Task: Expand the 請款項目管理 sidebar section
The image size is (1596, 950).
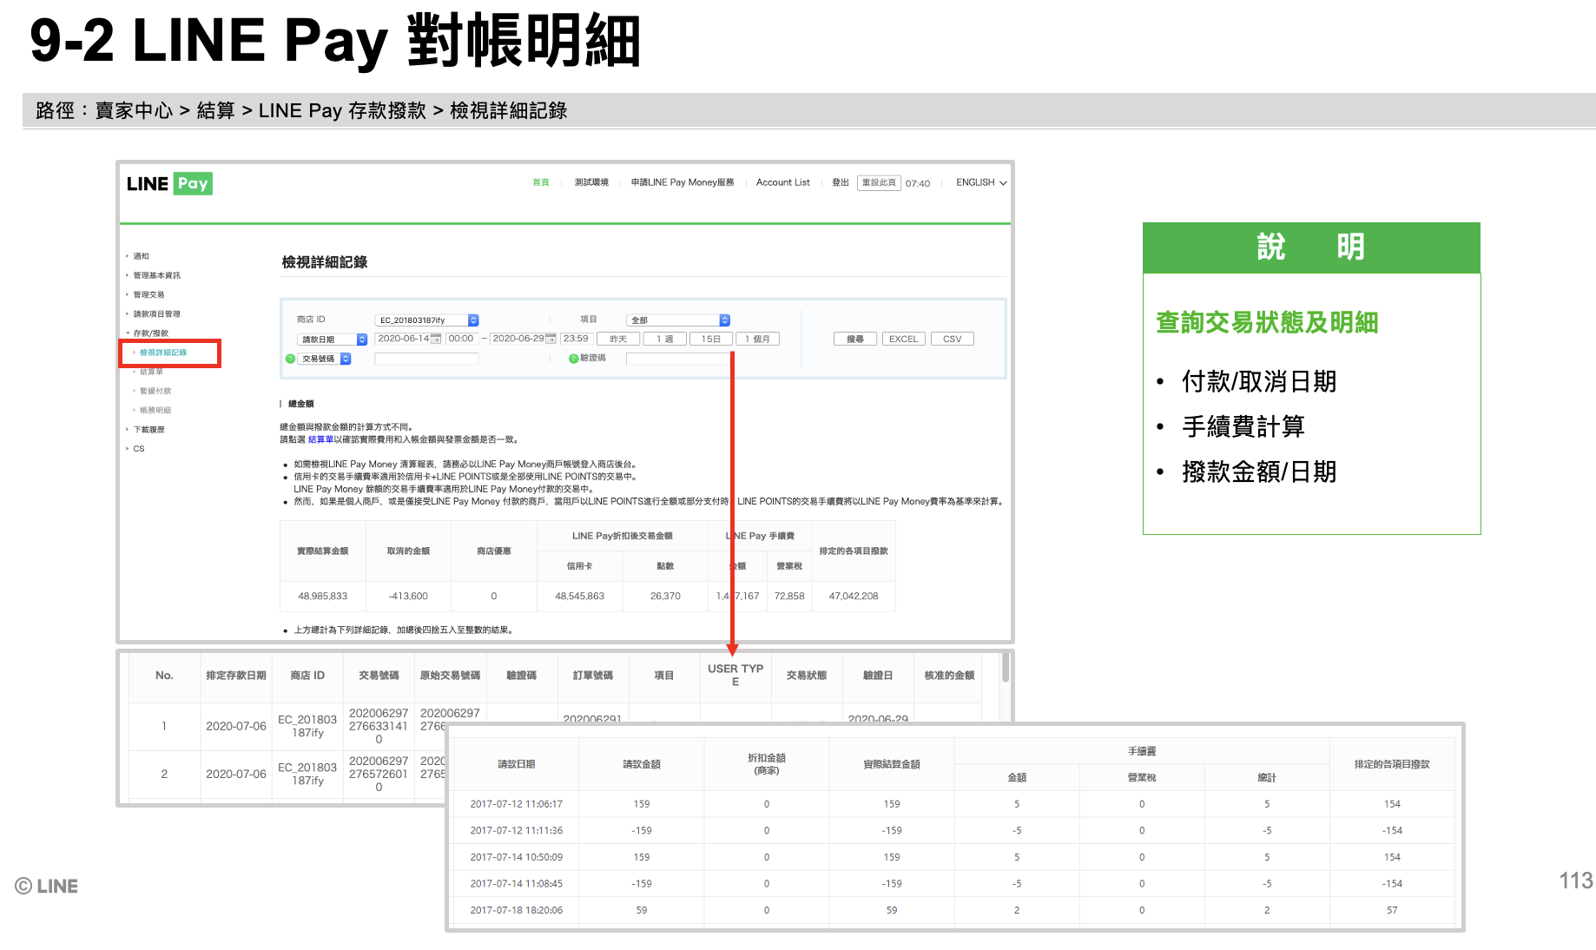Action: [x=156, y=314]
